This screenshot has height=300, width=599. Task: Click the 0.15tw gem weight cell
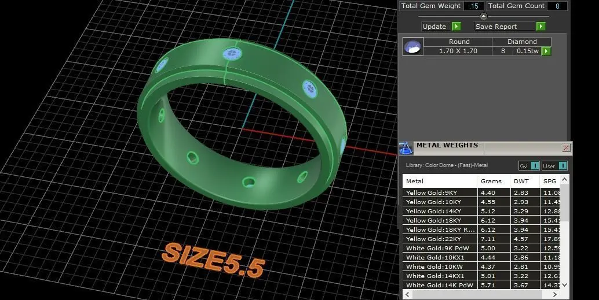tap(528, 51)
